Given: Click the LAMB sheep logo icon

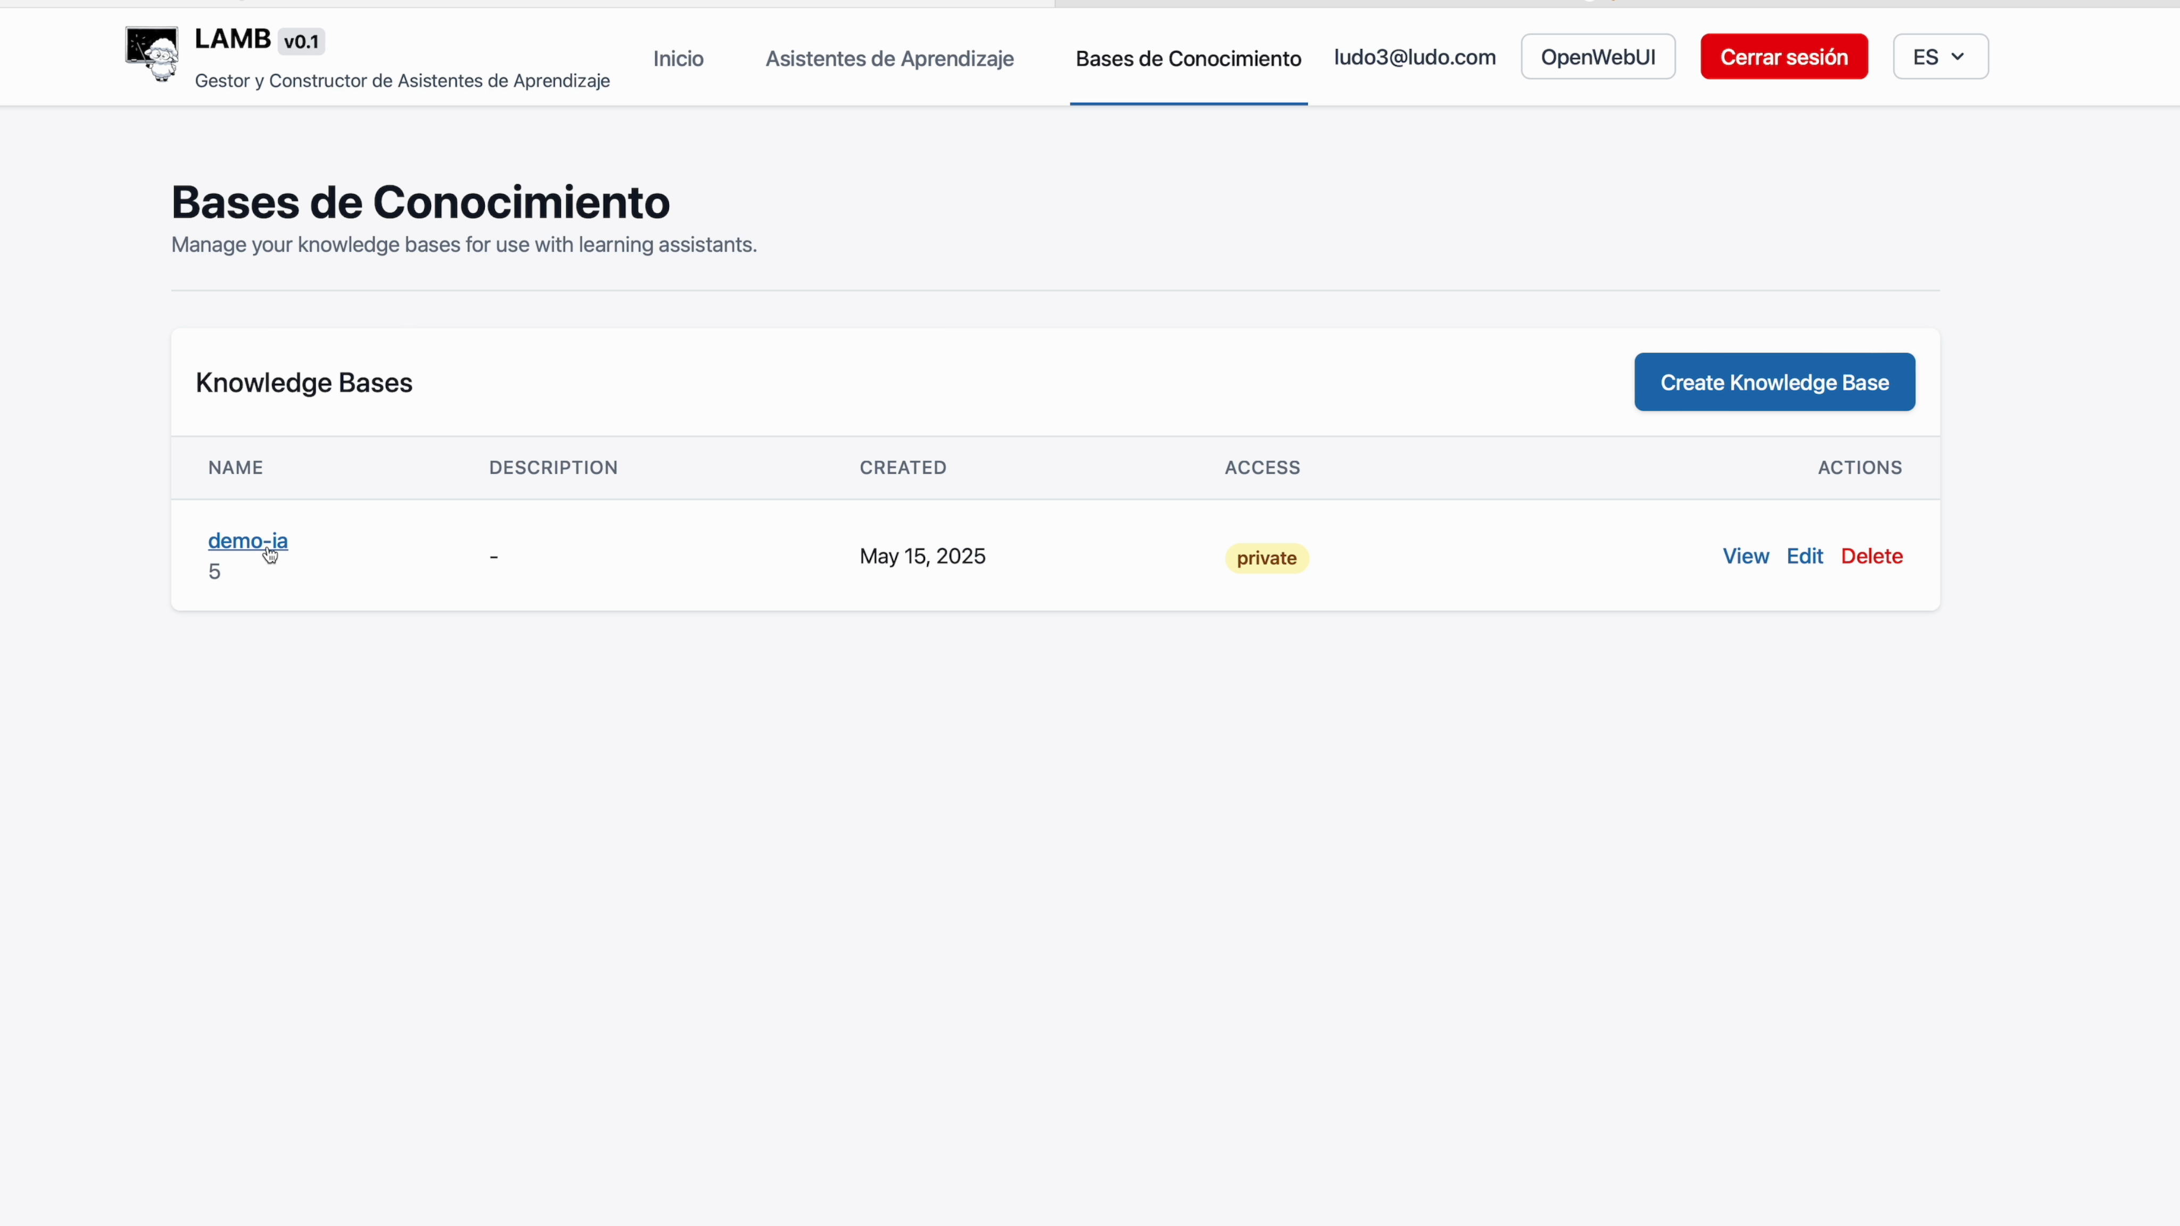Looking at the screenshot, I should pos(152,54).
